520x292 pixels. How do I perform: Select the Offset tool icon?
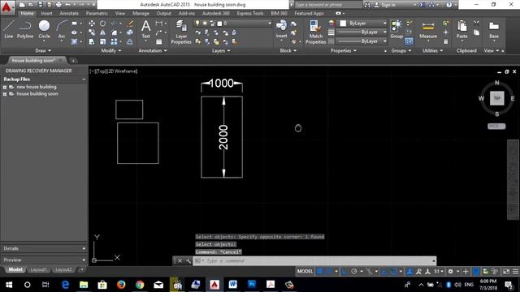click(130, 41)
